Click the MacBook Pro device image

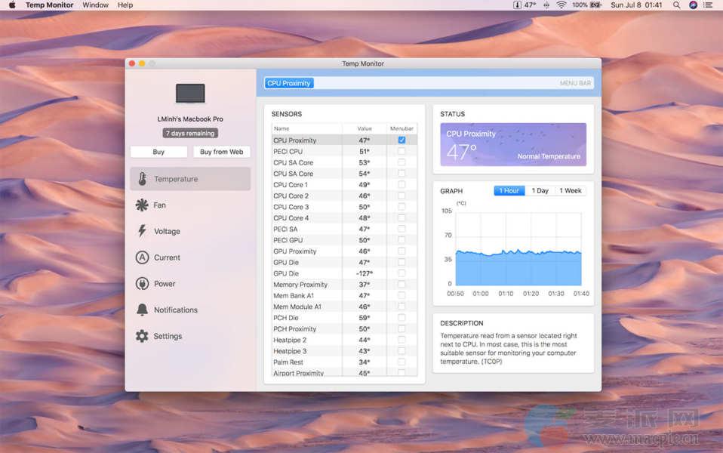click(x=190, y=94)
